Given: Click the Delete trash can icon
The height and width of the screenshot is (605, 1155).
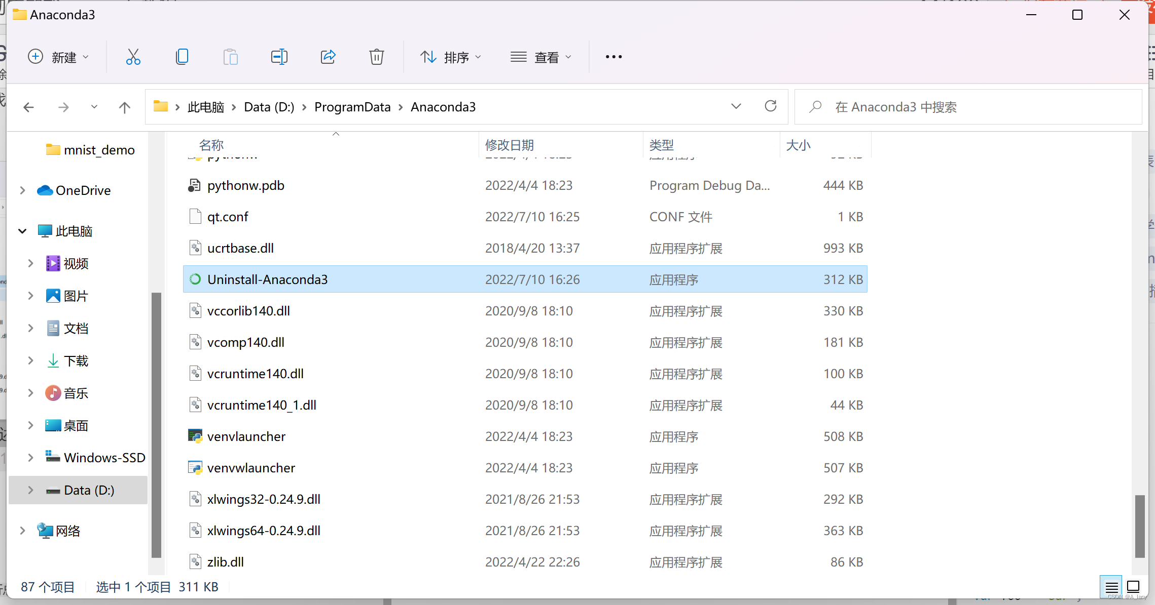Looking at the screenshot, I should pos(376,57).
